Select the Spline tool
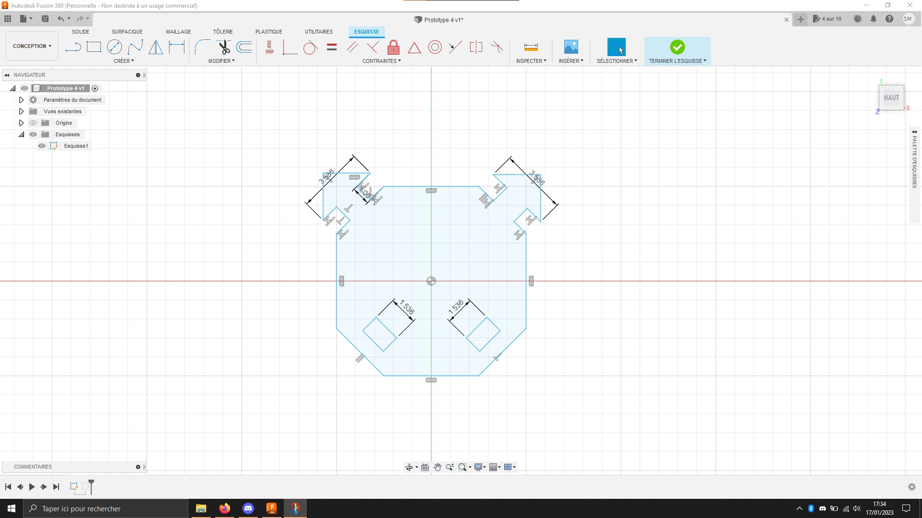Image resolution: width=922 pixels, height=518 pixels. pyautogui.click(x=135, y=47)
